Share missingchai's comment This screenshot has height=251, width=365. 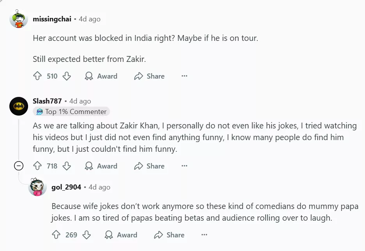pos(149,76)
